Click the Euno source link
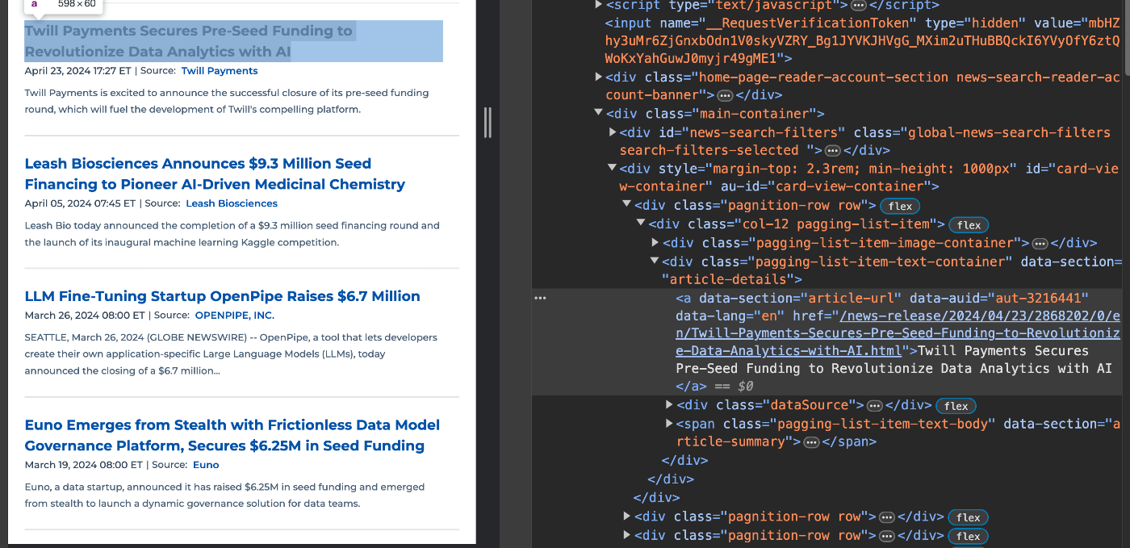Image resolution: width=1130 pixels, height=548 pixels. 206,465
